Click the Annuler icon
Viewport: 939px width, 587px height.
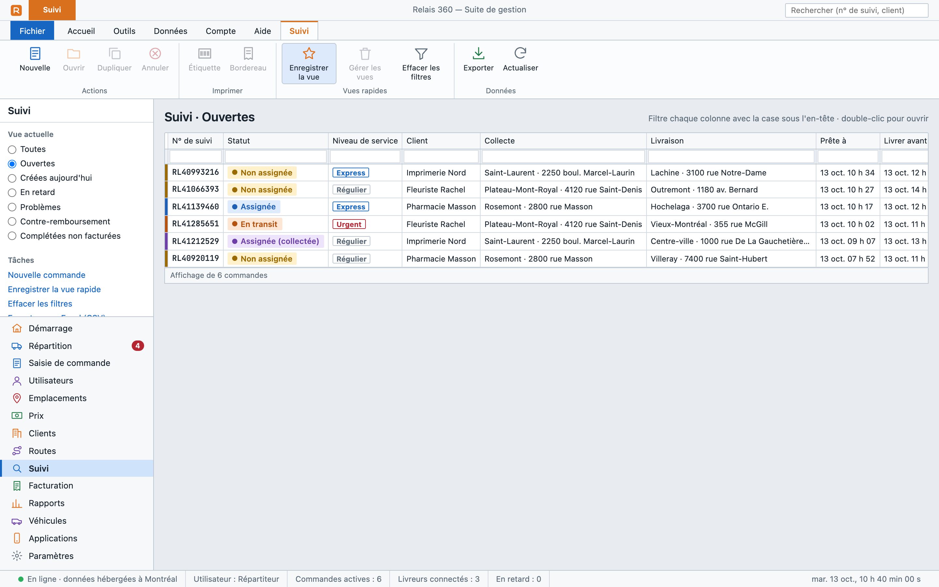[x=155, y=53]
